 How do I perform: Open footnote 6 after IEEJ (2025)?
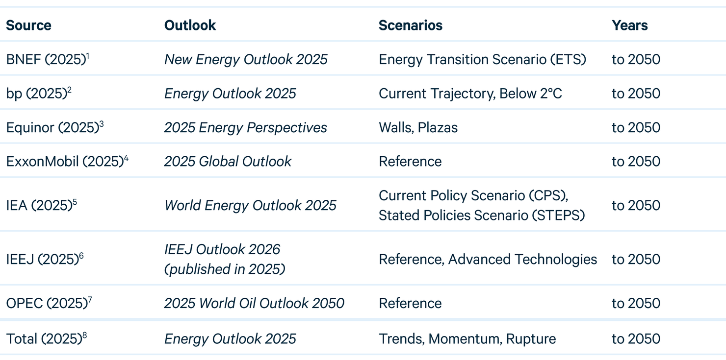click(81, 256)
